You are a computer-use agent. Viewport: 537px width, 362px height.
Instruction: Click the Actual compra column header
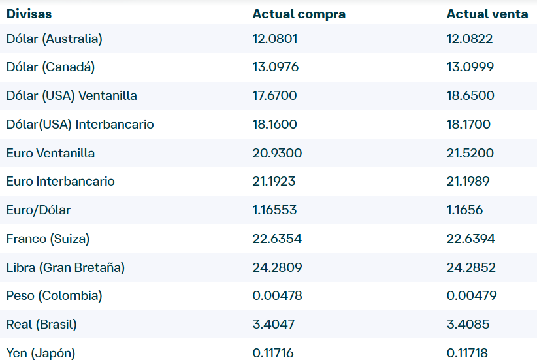coord(299,14)
